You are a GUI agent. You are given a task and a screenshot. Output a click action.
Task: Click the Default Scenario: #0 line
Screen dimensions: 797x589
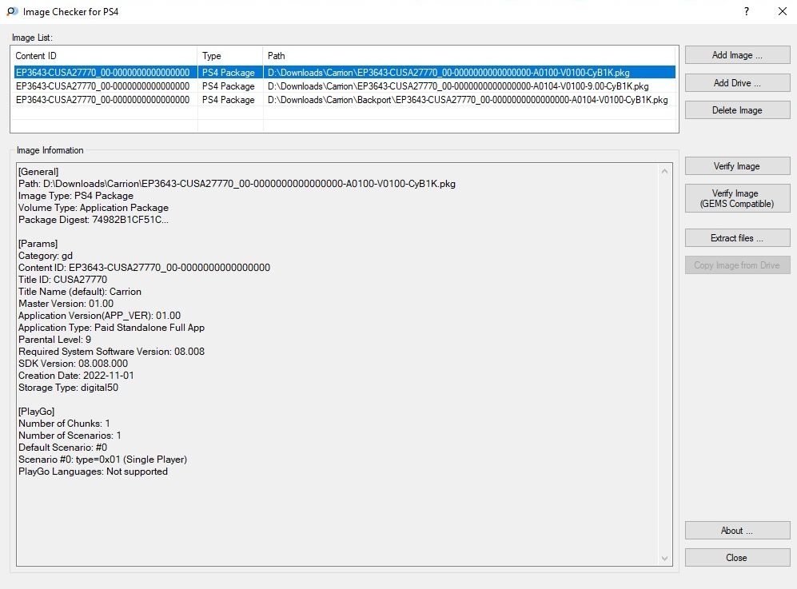63,448
